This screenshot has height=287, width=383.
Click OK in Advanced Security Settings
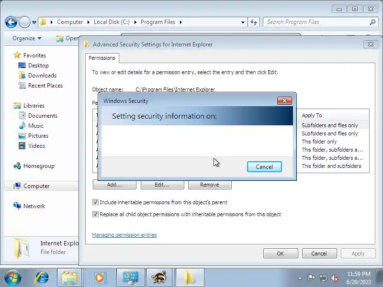pos(281,254)
